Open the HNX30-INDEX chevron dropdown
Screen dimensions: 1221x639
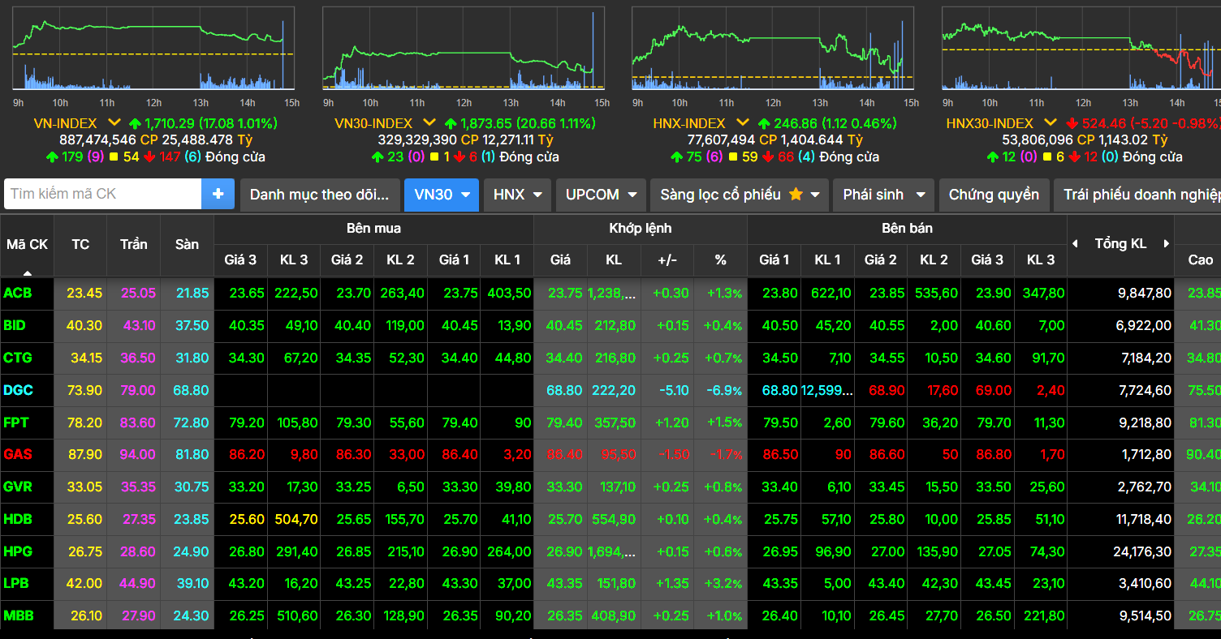tap(1050, 123)
